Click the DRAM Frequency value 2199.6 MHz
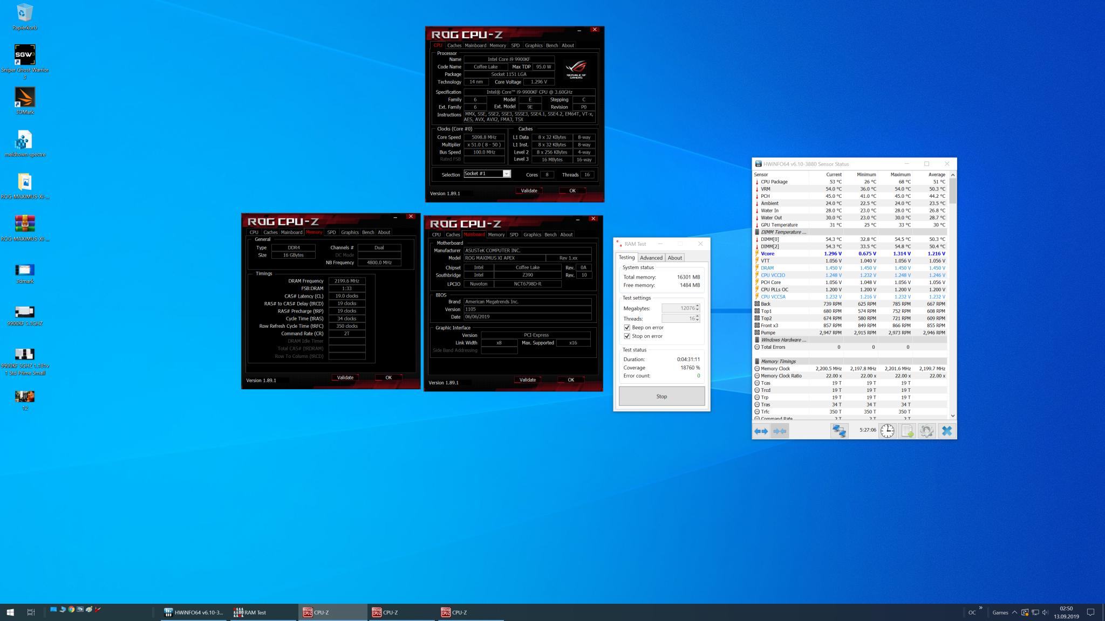Screen dimensions: 1105x621 347,281
